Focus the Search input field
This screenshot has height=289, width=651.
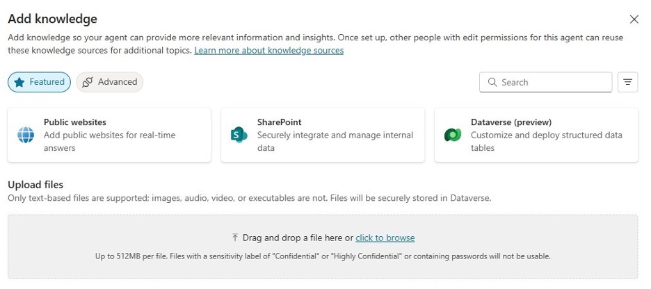point(545,82)
